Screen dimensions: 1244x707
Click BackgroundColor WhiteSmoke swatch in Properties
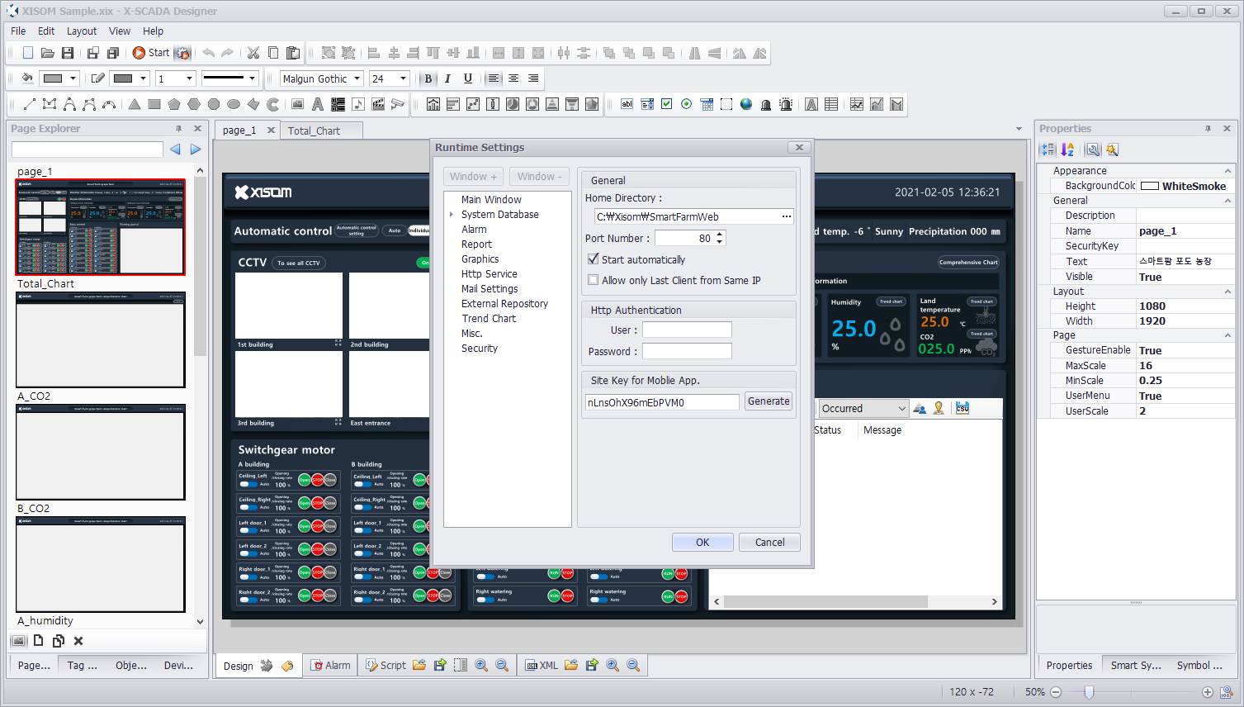1149,186
